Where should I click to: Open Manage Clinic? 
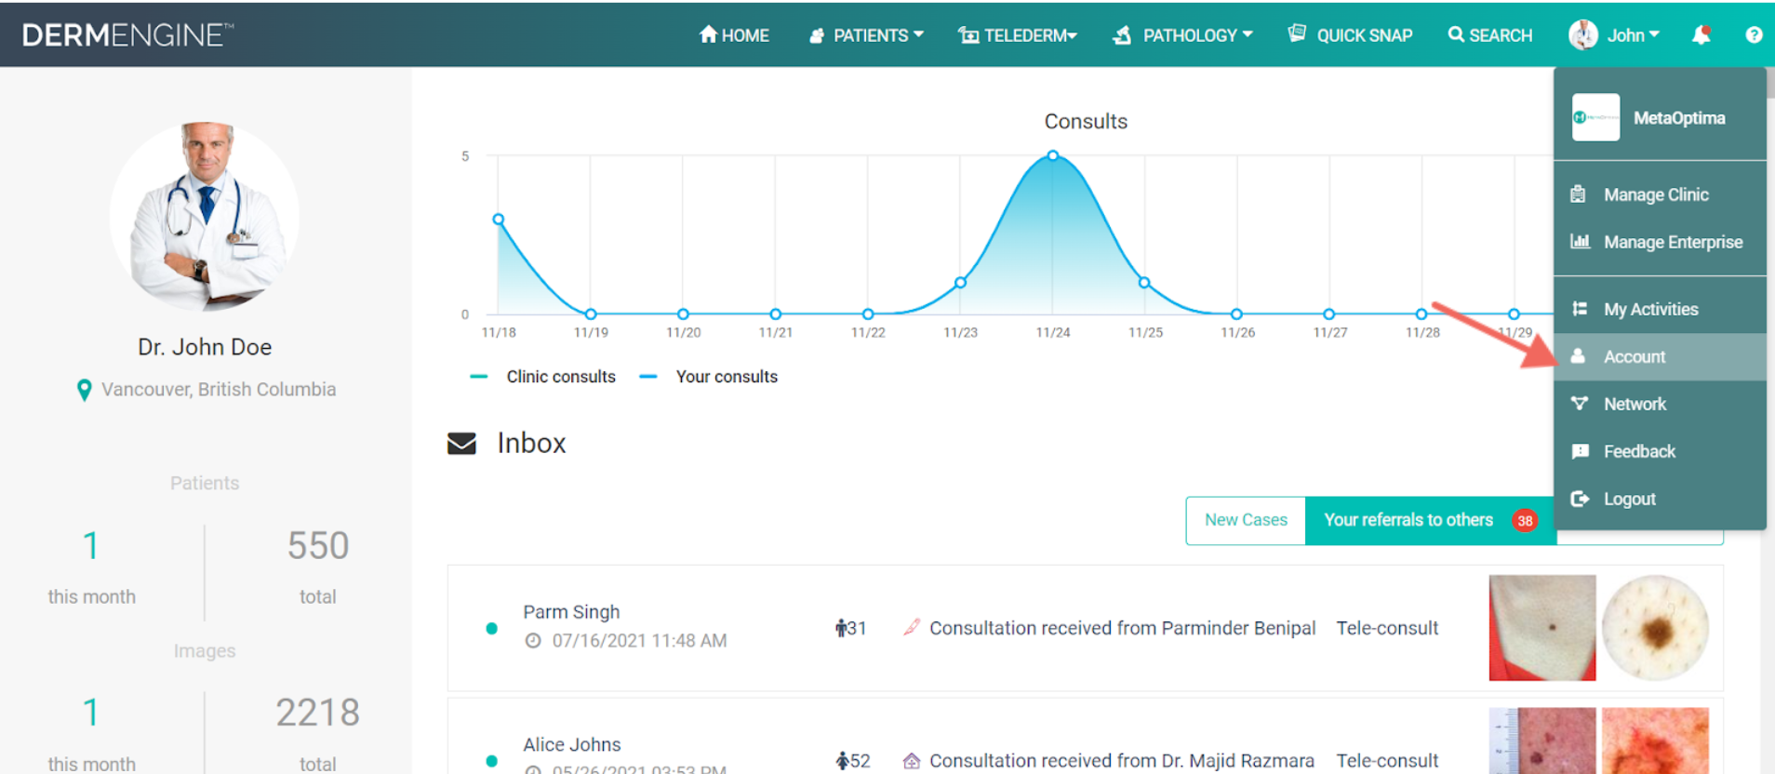point(1660,194)
